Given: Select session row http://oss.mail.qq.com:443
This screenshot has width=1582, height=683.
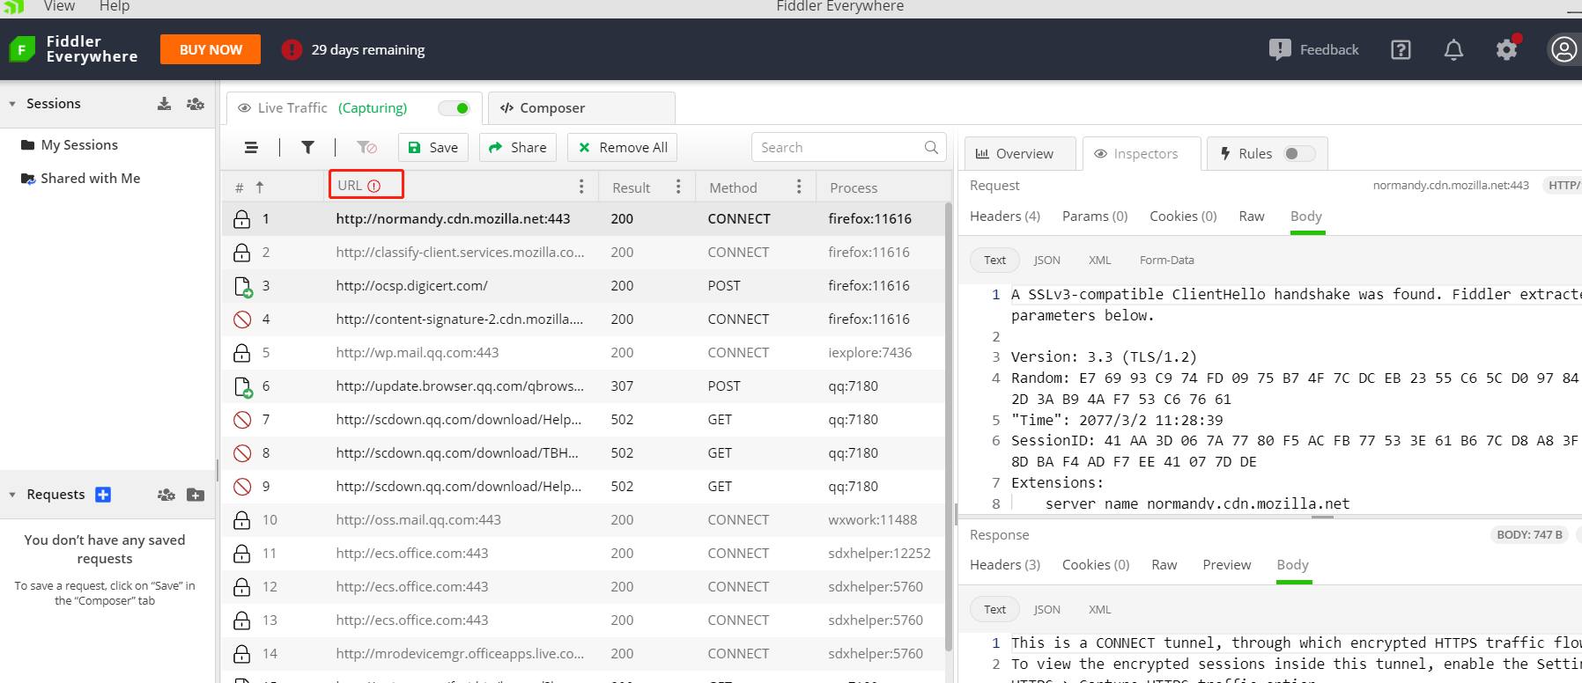Looking at the screenshot, I should click(x=582, y=520).
